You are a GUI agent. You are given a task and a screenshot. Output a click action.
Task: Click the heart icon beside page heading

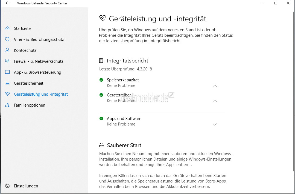[x=103, y=18]
